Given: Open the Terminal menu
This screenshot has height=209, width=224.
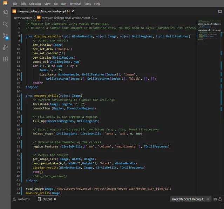Looking at the screenshot, I should click(75, 4).
